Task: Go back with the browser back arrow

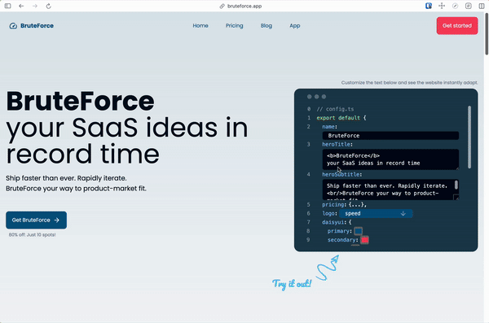Action: coord(21,6)
